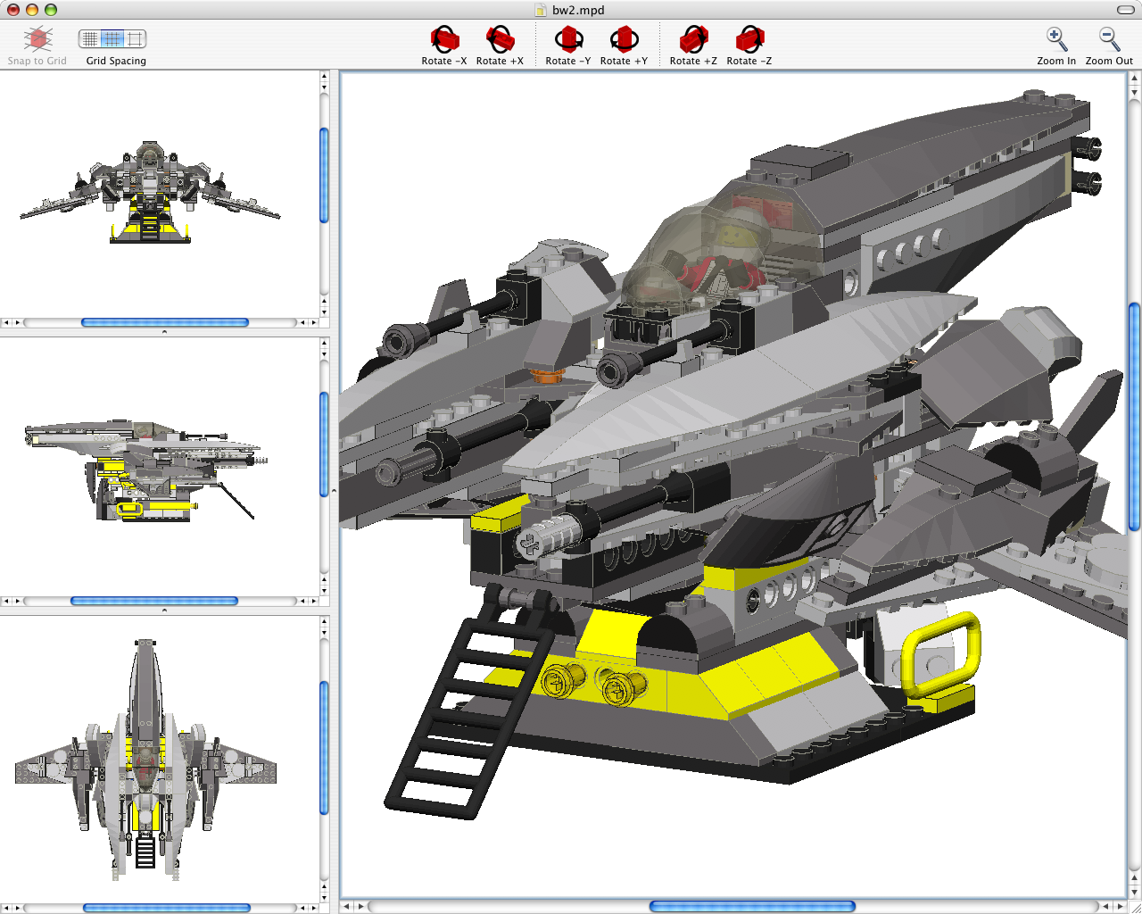Click the Rotate -X toolbar icon
The width and height of the screenshot is (1142, 914).
point(443,40)
